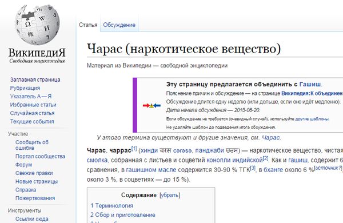Click the Wikipedia globe logo
The height and width of the screenshot is (223, 343).
(37, 25)
